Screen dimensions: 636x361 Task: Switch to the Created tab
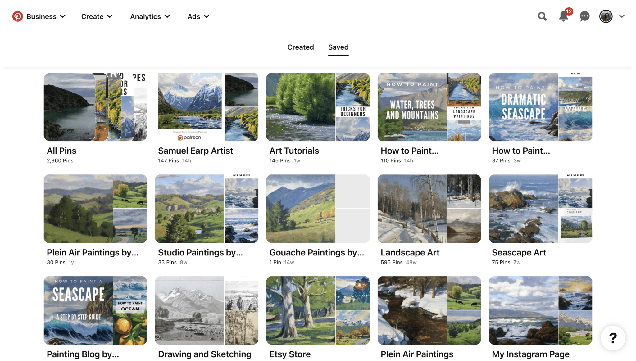[301, 47]
